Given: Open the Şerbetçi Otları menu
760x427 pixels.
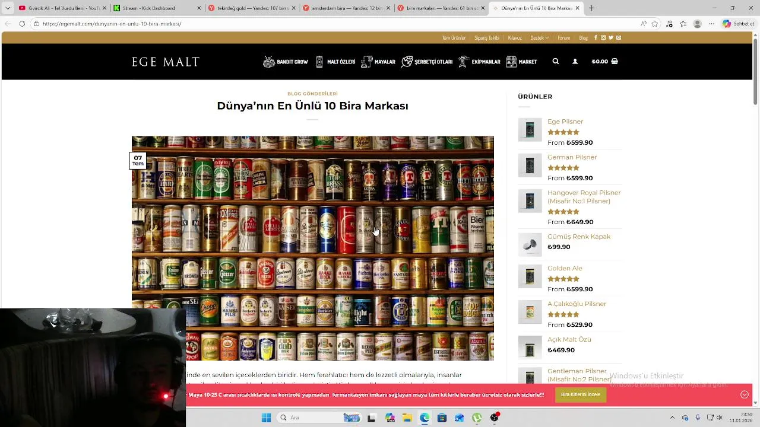Looking at the screenshot, I should [x=427, y=62].
